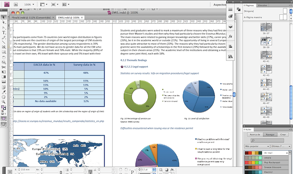Switch to the Vínculos panel tab

point(262,5)
